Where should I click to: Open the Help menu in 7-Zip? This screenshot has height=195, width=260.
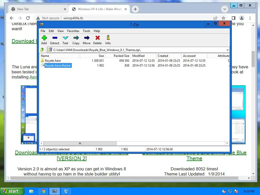[97, 31]
